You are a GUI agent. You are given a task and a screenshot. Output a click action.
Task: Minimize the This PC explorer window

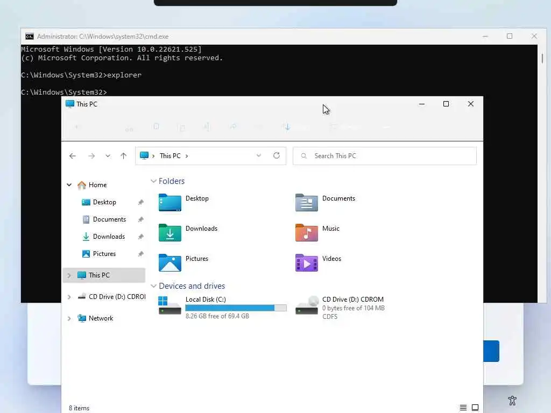(422, 104)
